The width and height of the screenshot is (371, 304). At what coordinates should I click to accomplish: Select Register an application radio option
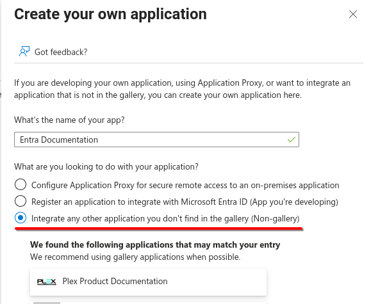21,202
